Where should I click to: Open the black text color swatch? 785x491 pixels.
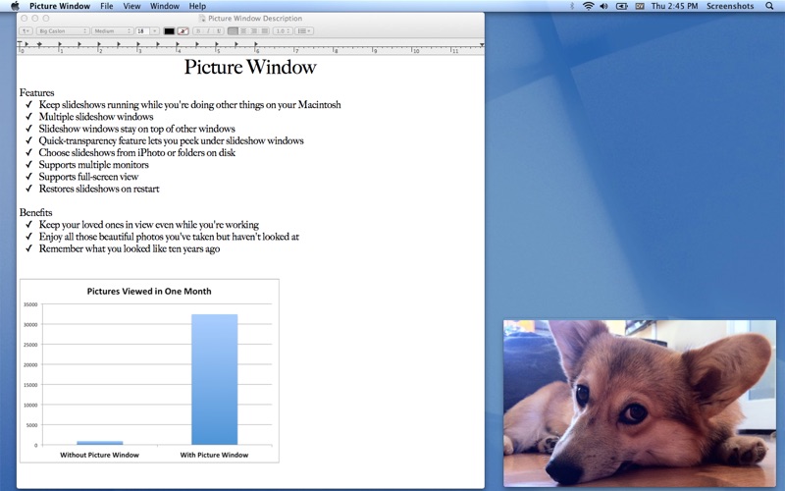click(169, 31)
